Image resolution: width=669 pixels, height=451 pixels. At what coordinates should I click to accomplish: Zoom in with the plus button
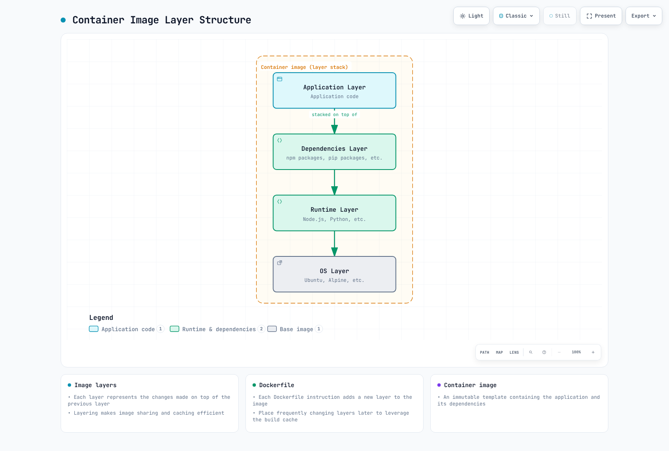593,352
